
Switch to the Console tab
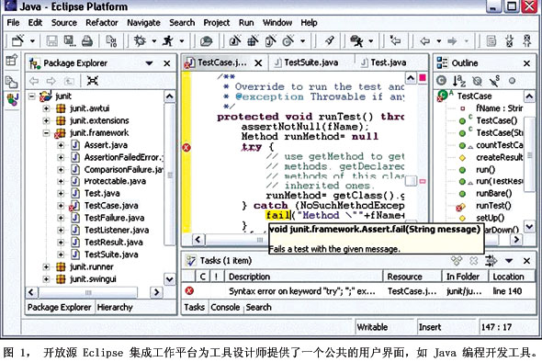click(x=225, y=307)
